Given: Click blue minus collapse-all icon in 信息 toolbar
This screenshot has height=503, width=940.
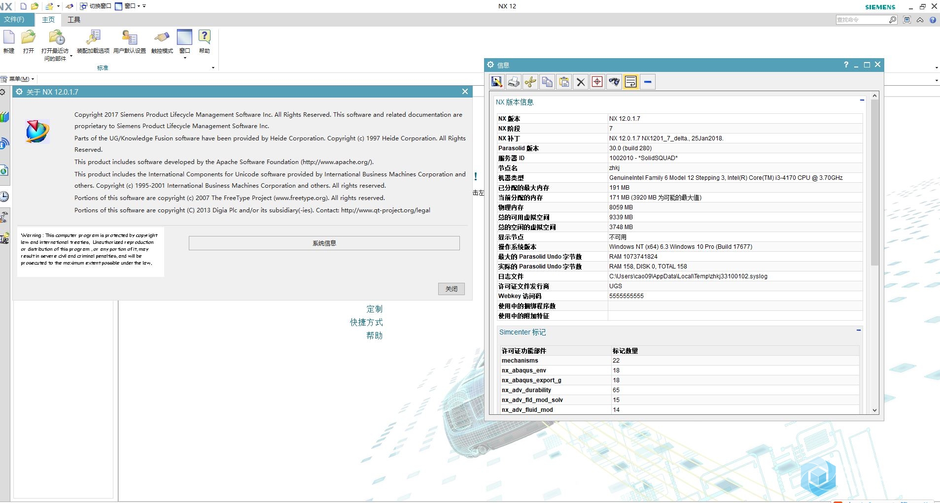Looking at the screenshot, I should (x=648, y=82).
